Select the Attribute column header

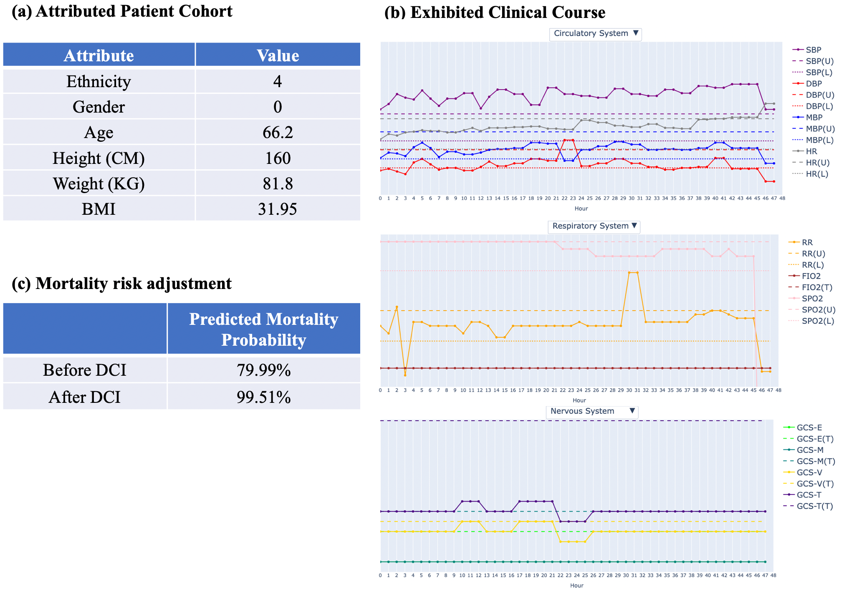pos(99,55)
